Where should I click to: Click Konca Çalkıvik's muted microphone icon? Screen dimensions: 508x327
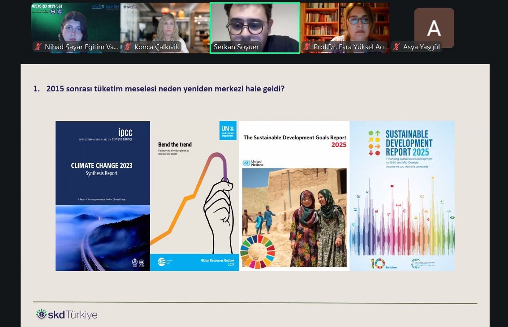point(128,47)
